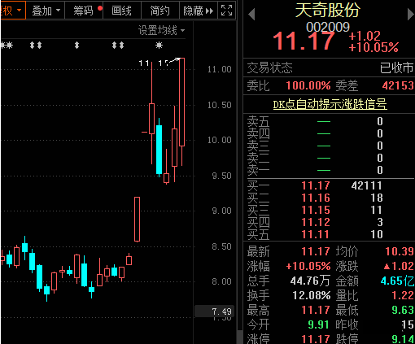The width and height of the screenshot is (415, 344).
Task: Go to next stock with right arrow
Action: pyautogui.click(x=411, y=15)
